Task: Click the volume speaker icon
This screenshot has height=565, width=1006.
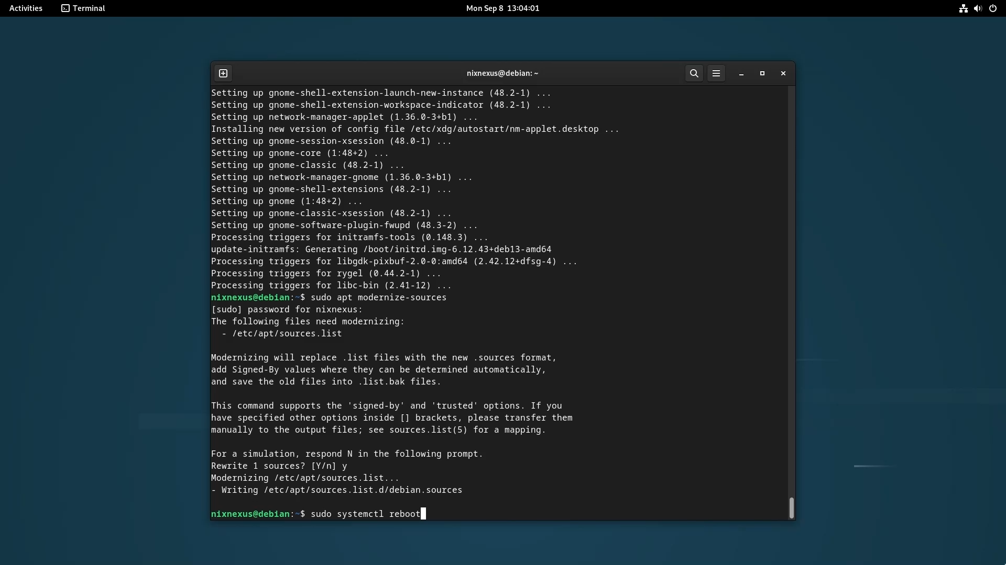Action: tap(978, 8)
